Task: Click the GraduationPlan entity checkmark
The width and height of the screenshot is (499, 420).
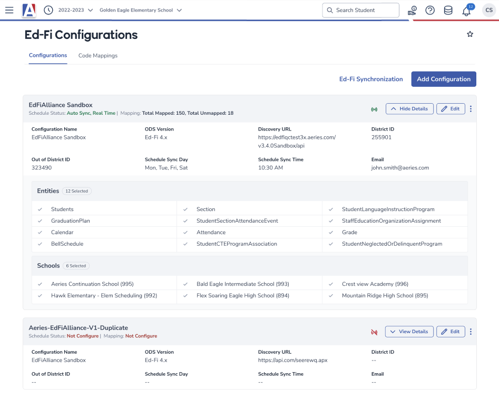Action: 40,221
